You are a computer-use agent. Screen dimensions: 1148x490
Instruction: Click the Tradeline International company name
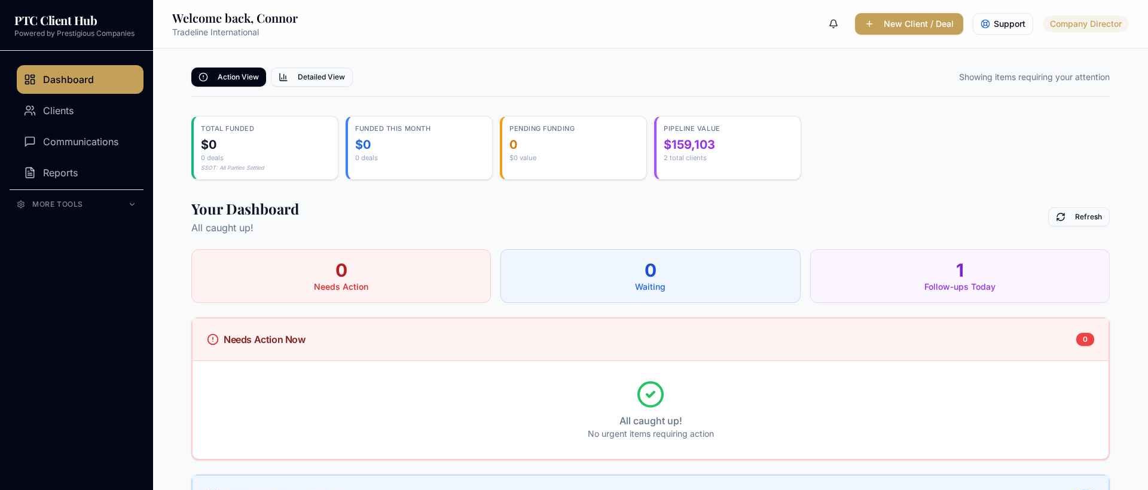[215, 32]
